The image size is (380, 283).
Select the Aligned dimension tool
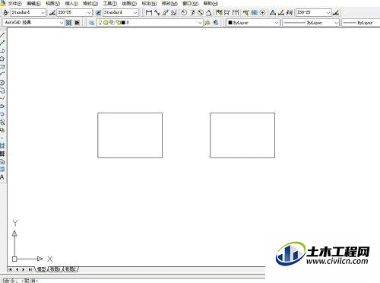(x=157, y=12)
